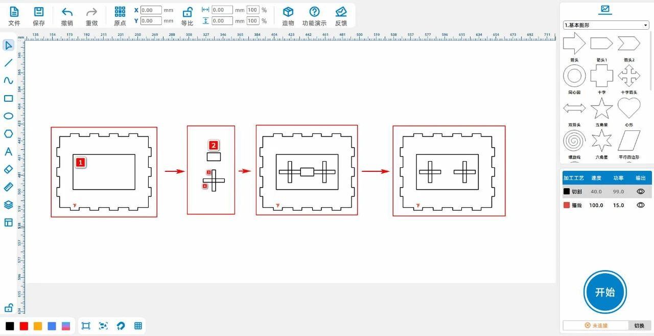Click the X coordinate input field
This screenshot has height=336, width=654.
tap(151, 10)
